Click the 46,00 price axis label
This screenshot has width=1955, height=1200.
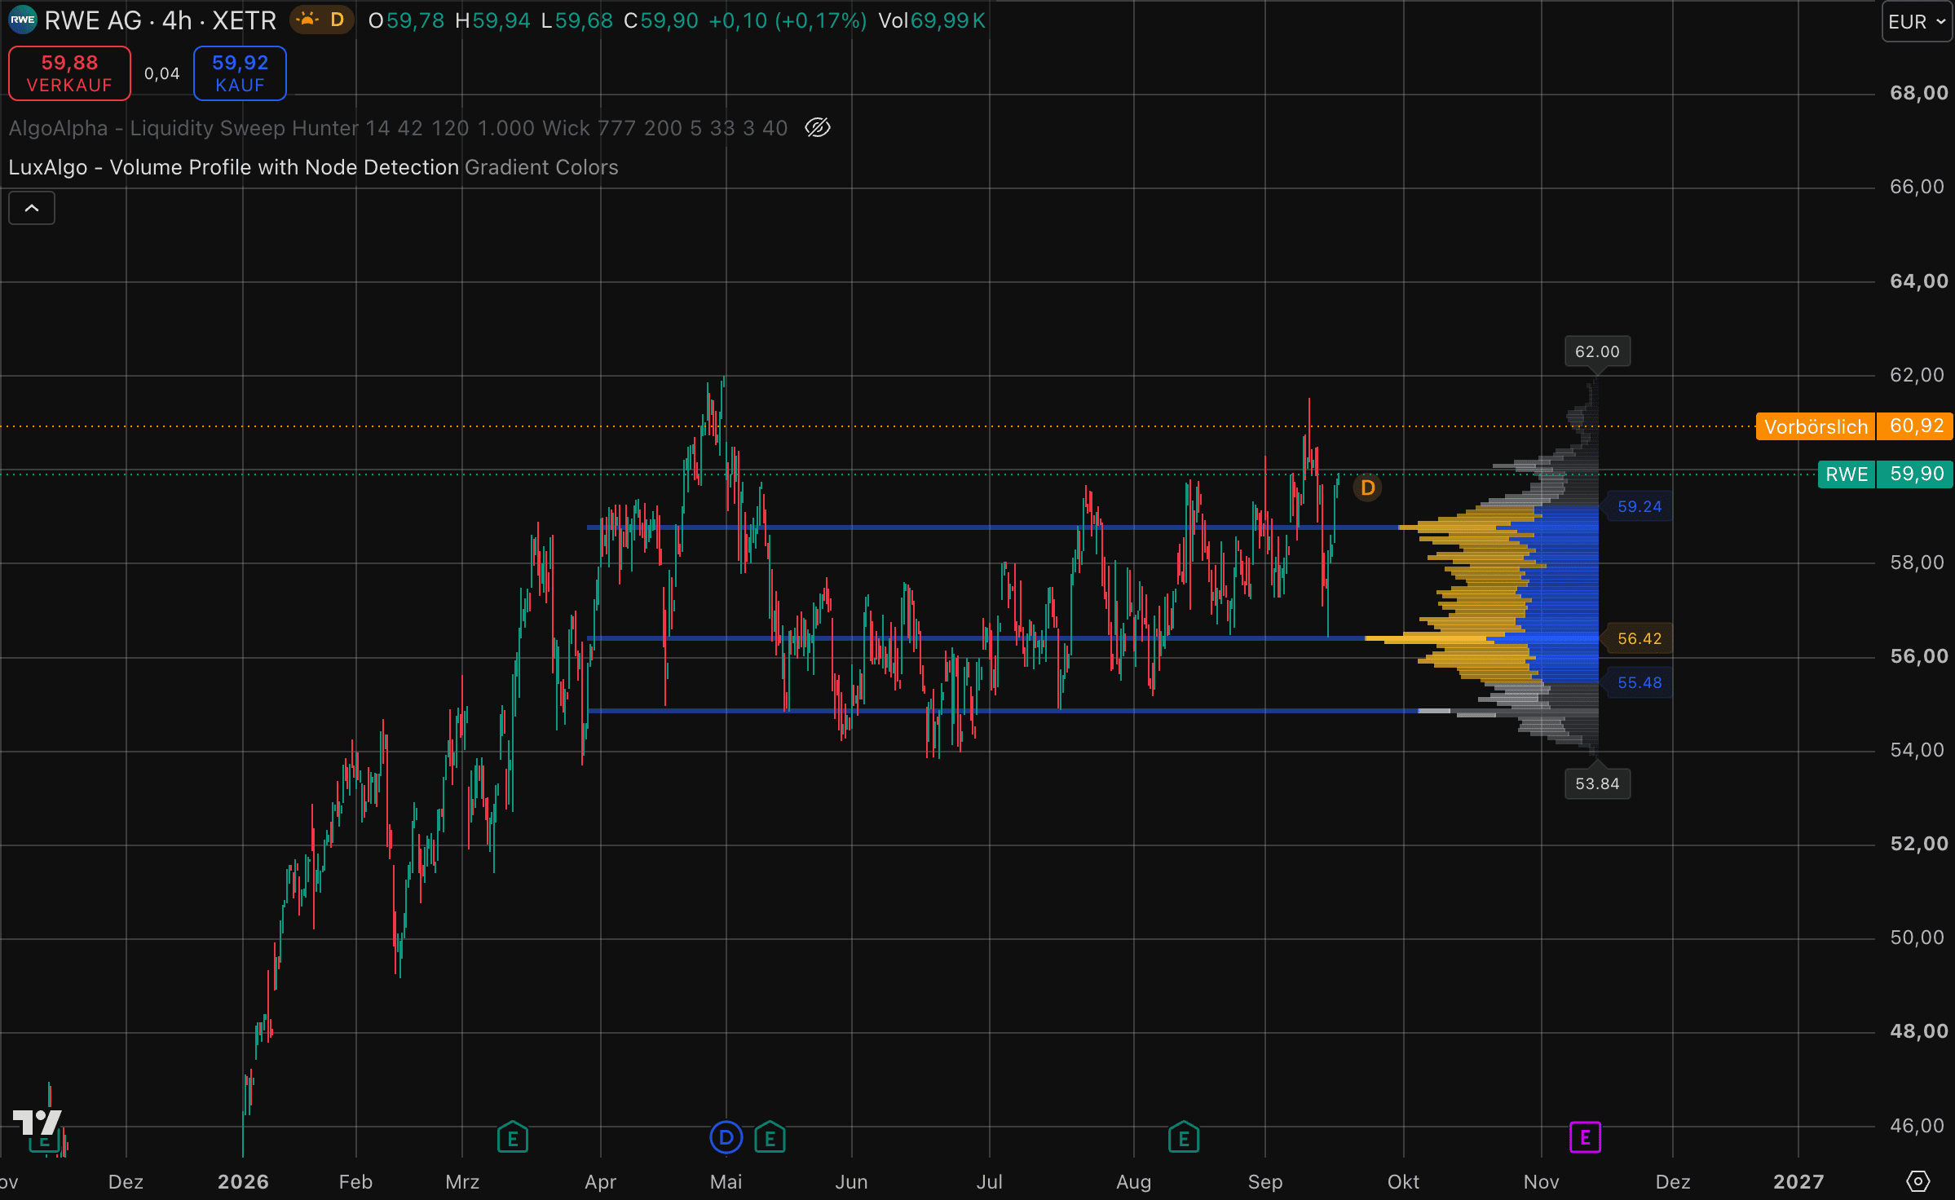point(1918,1126)
